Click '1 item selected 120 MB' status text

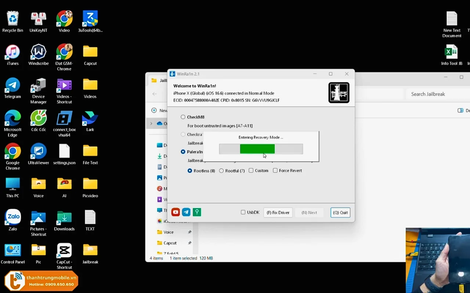(x=191, y=258)
